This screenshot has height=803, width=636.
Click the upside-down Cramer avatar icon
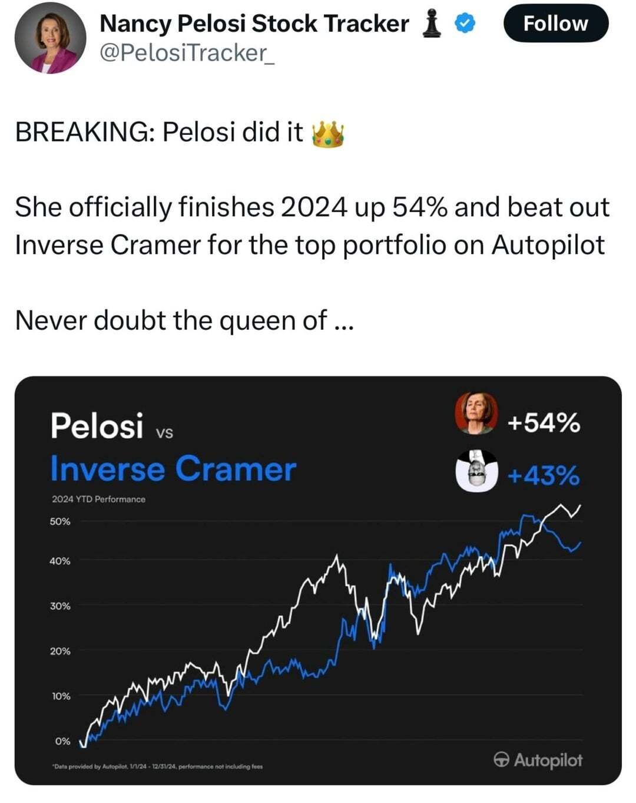(476, 471)
